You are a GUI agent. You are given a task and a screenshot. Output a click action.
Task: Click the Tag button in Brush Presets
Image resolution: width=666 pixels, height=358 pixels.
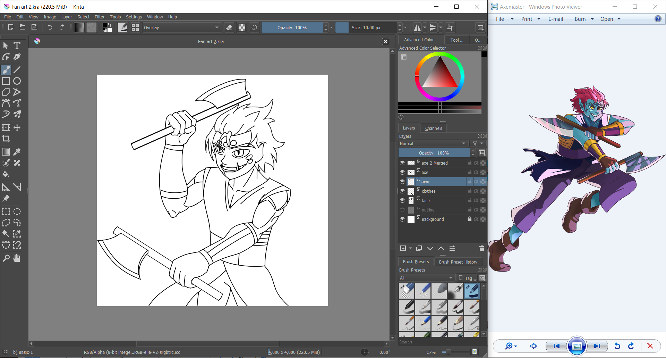click(x=467, y=278)
